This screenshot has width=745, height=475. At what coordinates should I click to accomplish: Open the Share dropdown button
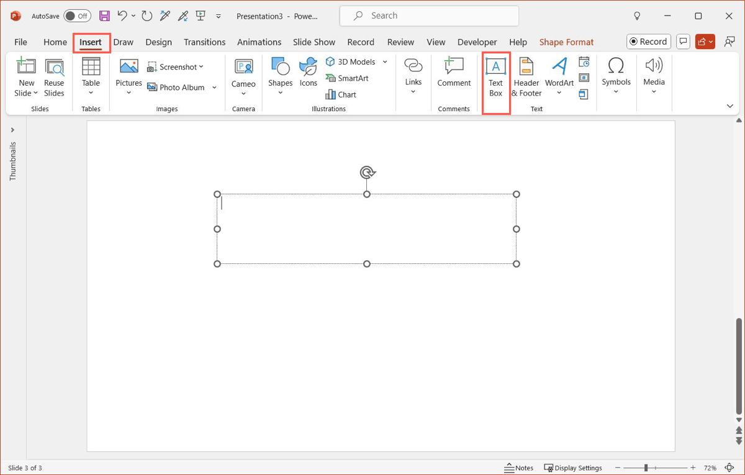click(707, 42)
